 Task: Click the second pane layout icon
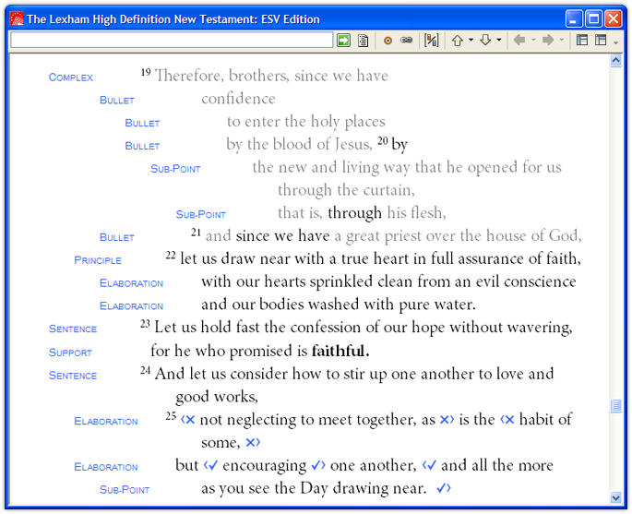point(601,41)
